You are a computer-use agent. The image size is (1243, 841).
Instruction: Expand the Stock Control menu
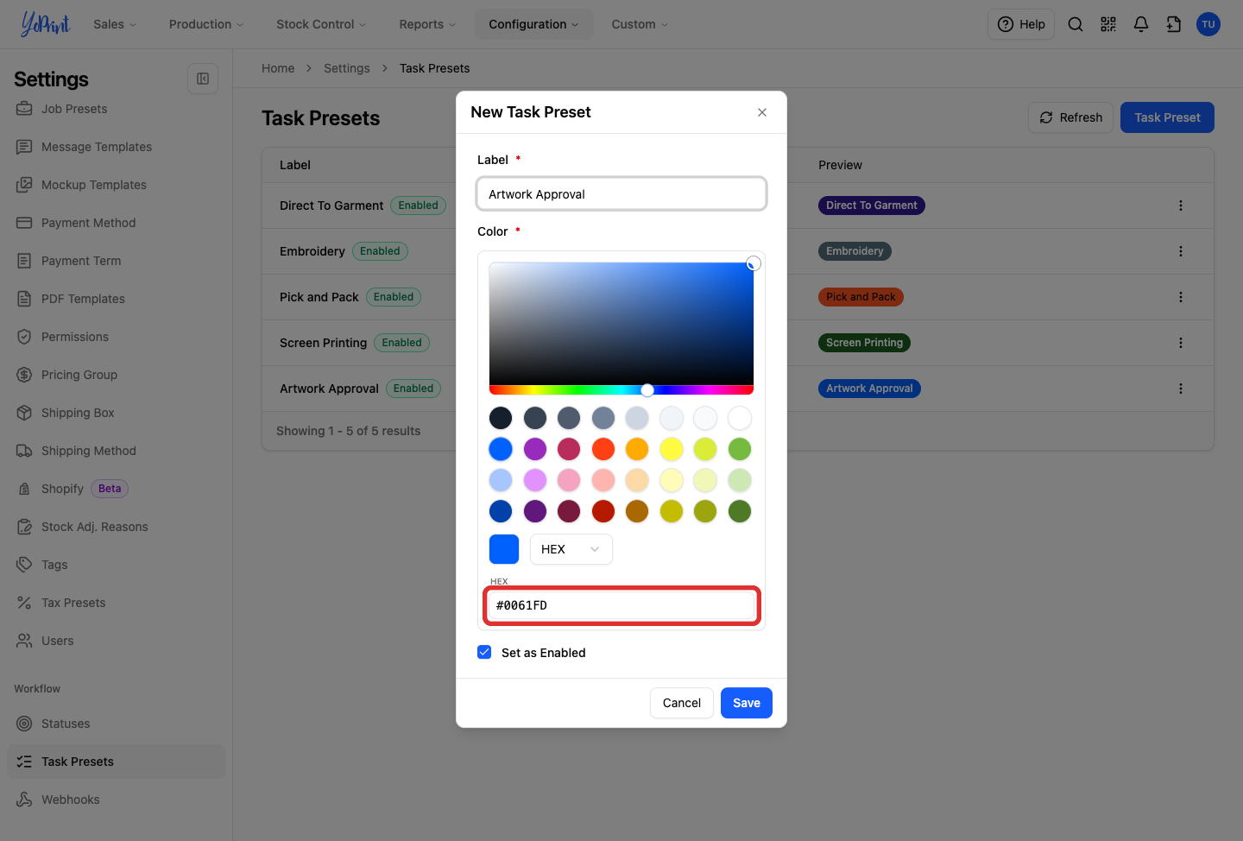pyautogui.click(x=321, y=24)
